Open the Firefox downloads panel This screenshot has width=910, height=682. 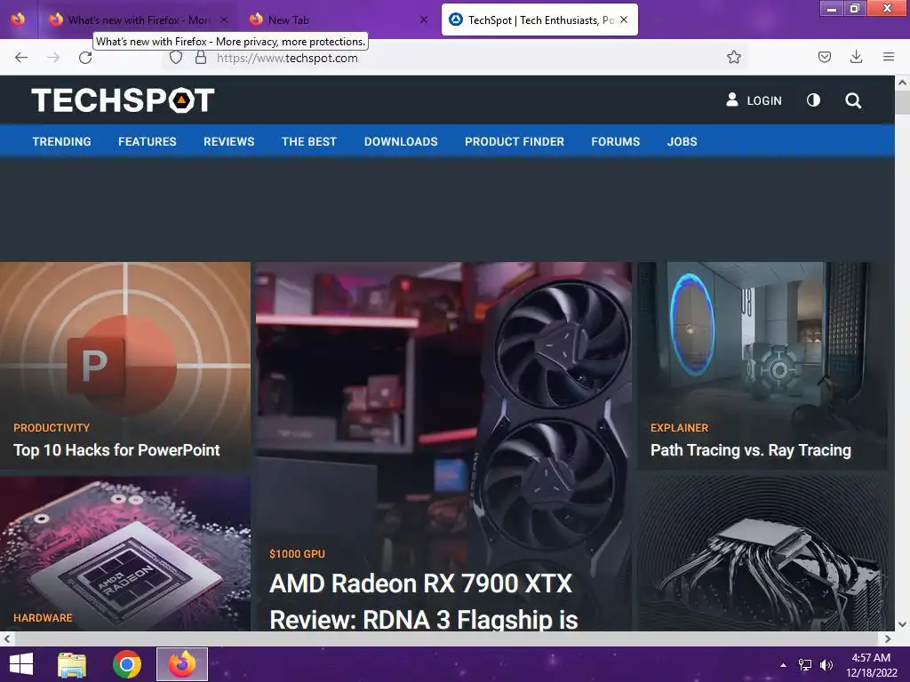pos(856,57)
